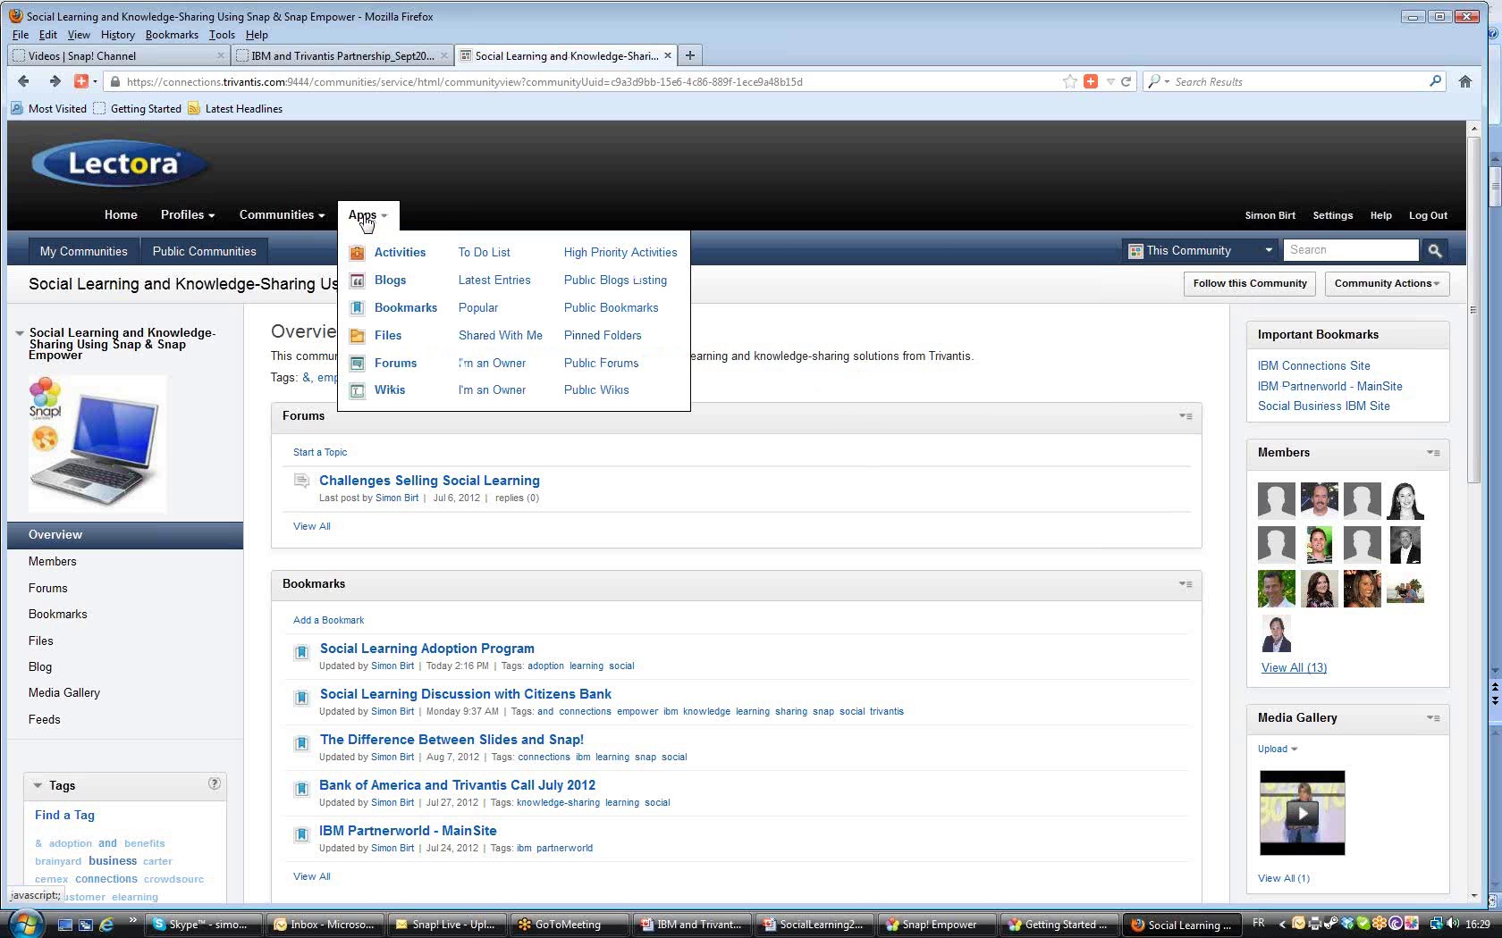Click the community laptop logo image
Screen dimensions: 1502x938
[97, 445]
